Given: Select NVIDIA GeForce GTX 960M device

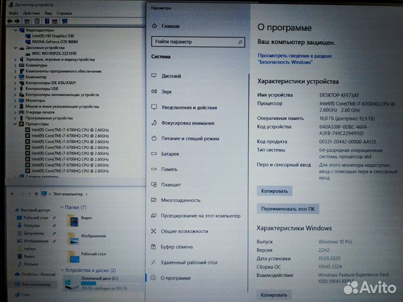Looking at the screenshot, I should [55, 41].
